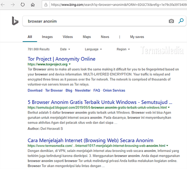
Task: Click the Tor result's 'Tor Browser aims' description
Action: point(103,77)
